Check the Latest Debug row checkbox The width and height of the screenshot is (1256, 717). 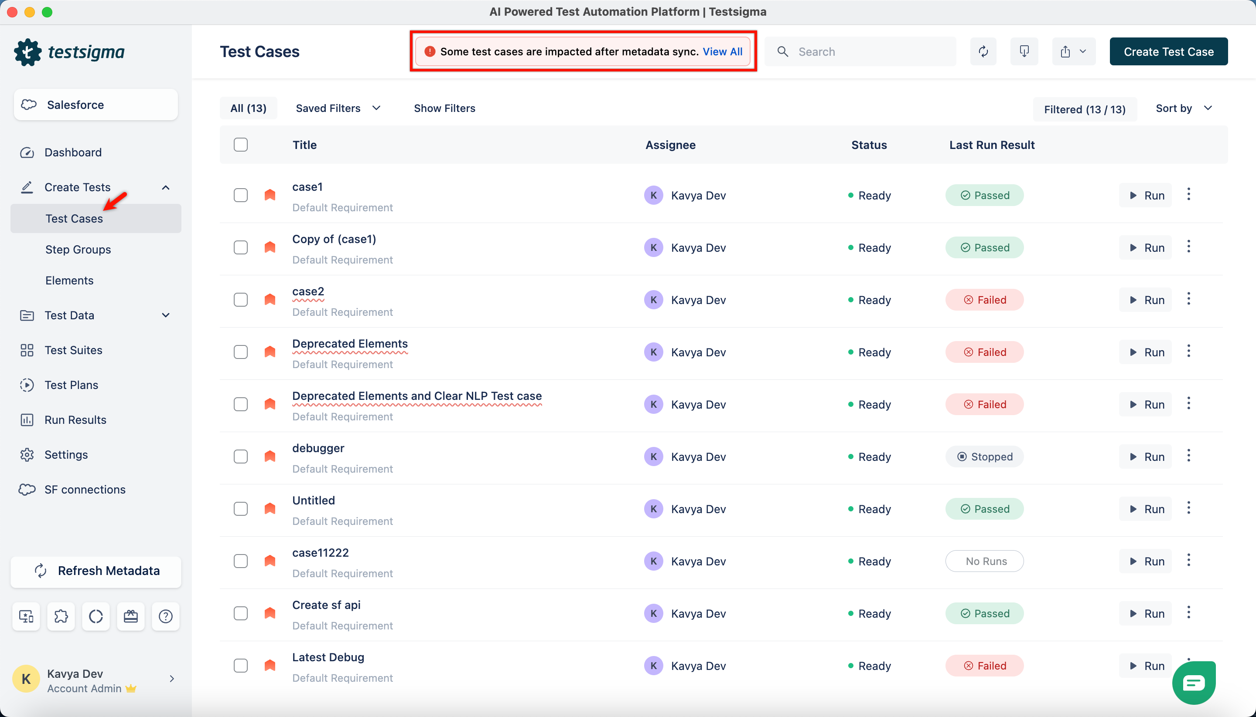click(241, 666)
